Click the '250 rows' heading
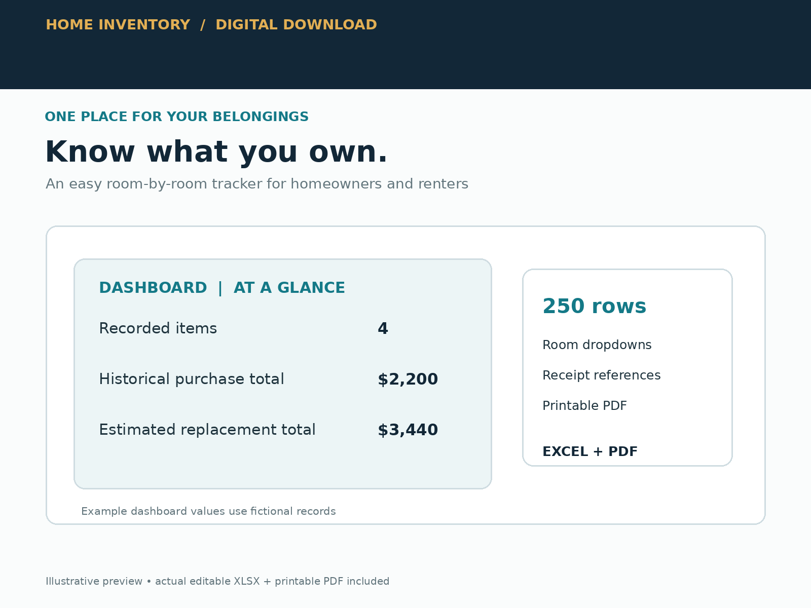Screen dimensions: 811x608 (594, 307)
